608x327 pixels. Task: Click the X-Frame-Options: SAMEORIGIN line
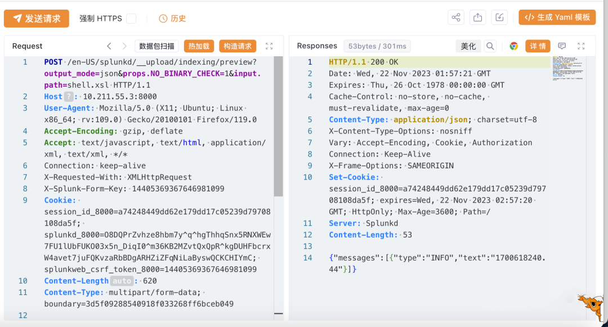tap(391, 166)
